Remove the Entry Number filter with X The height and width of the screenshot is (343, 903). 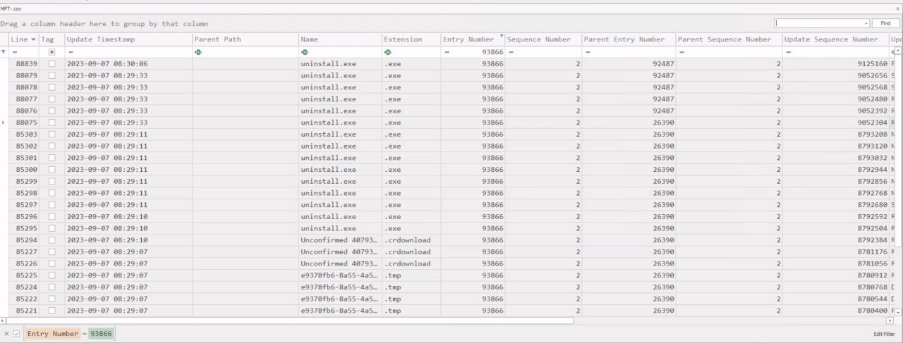(x=6, y=334)
